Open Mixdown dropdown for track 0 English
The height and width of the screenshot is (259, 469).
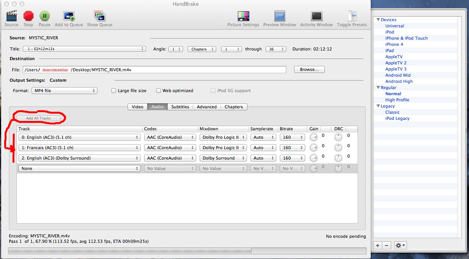[x=223, y=137]
